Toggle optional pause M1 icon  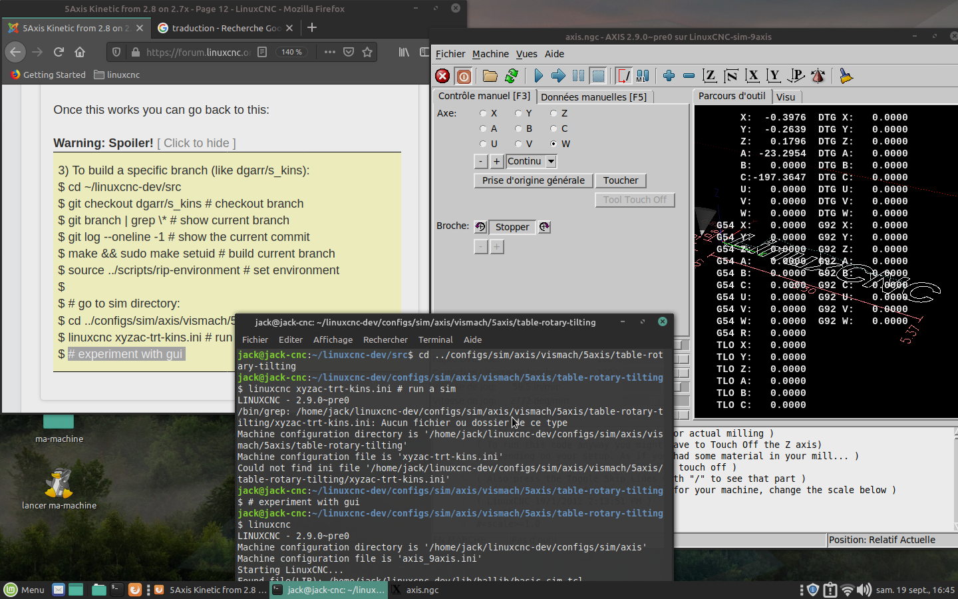click(x=643, y=76)
